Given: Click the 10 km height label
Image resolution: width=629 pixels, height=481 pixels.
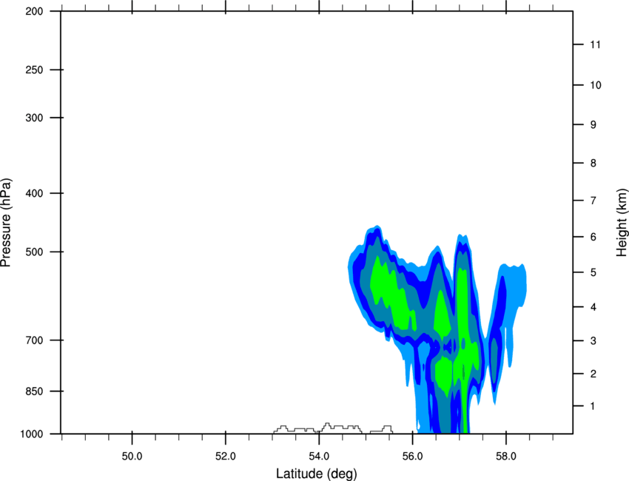Looking at the screenshot, I should pyautogui.click(x=596, y=85).
